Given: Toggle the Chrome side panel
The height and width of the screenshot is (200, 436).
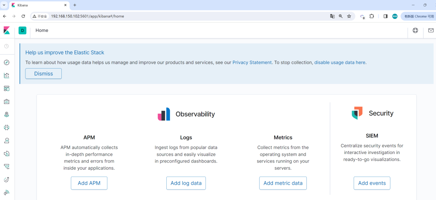Looking at the screenshot, I should point(386,16).
